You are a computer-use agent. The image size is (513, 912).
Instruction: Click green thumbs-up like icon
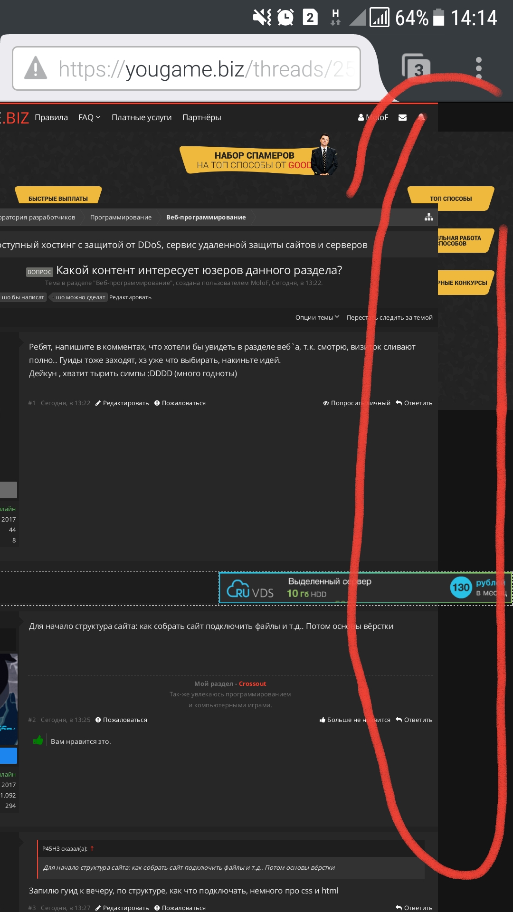pos(38,740)
